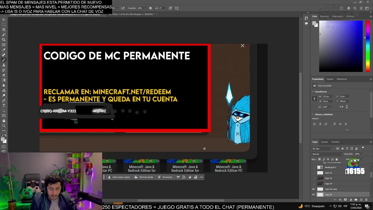Collapse the Transformar section
The height and width of the screenshot is (210, 373).
[313, 92]
